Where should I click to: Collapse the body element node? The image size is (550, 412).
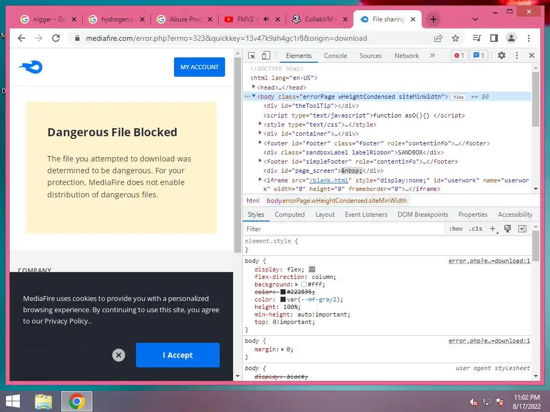pos(254,96)
